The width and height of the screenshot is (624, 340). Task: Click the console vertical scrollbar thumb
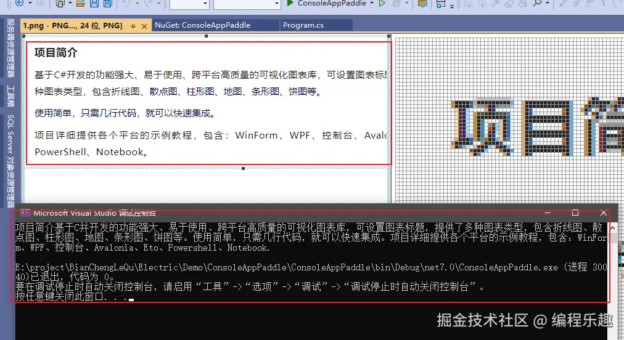pyautogui.click(x=614, y=238)
